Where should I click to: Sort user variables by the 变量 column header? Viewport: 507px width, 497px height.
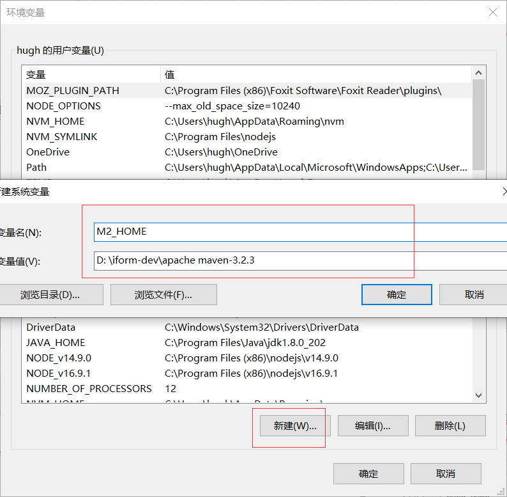(x=91, y=75)
